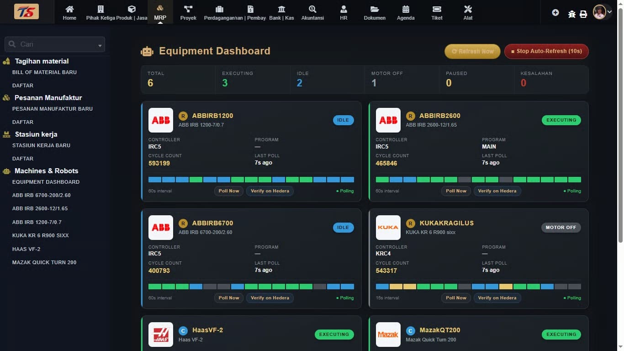Click the HaasVF-2 EXECUTING badge
The image size is (624, 351).
coord(334,335)
